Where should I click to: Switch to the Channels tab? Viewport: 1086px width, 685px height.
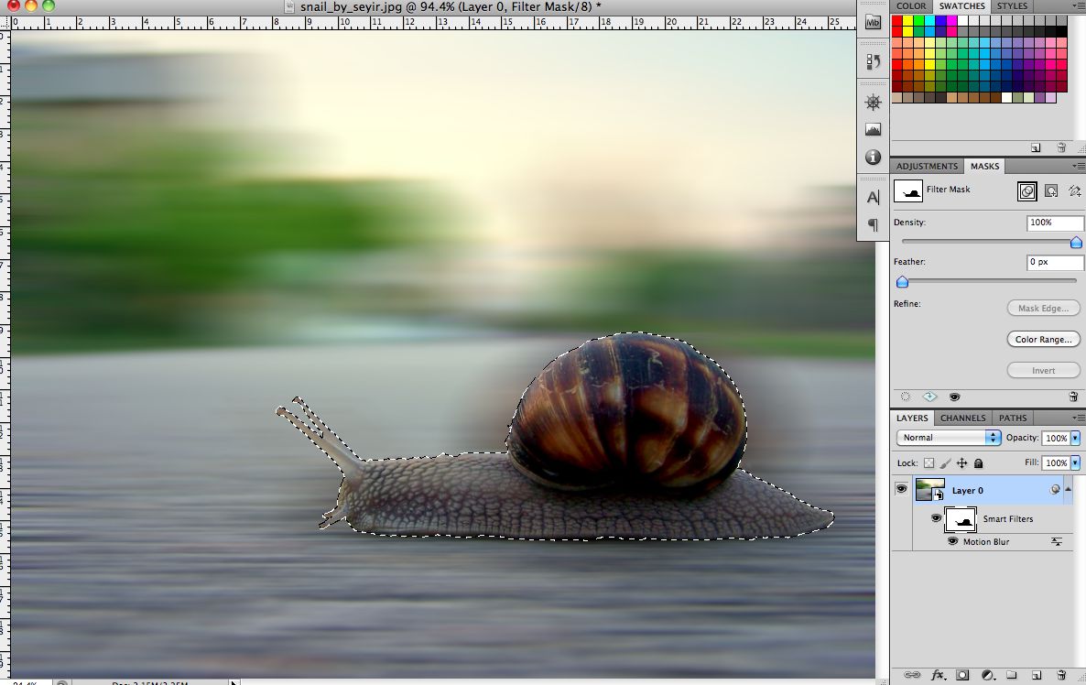click(963, 419)
